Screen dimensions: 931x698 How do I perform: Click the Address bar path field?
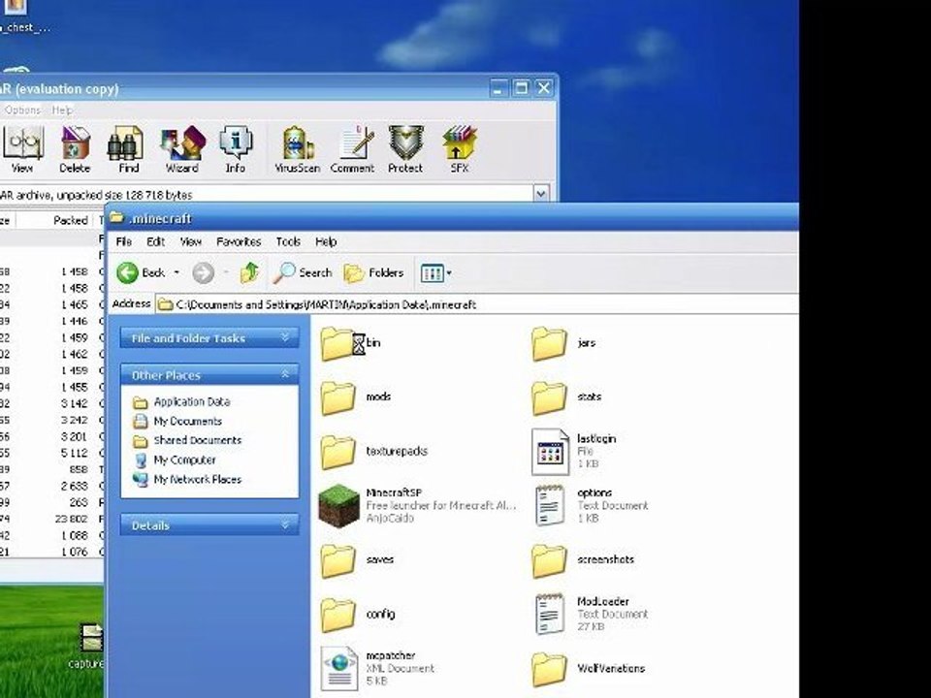(x=476, y=304)
